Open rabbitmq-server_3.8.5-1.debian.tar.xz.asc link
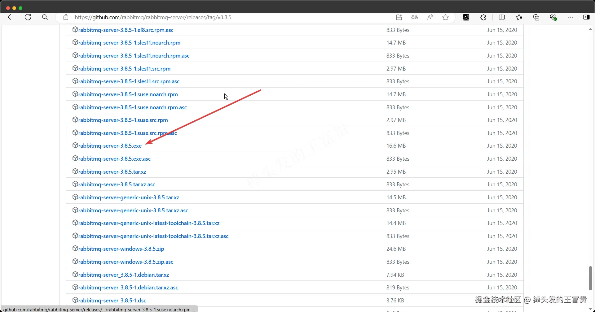595x312 pixels. 128,288
